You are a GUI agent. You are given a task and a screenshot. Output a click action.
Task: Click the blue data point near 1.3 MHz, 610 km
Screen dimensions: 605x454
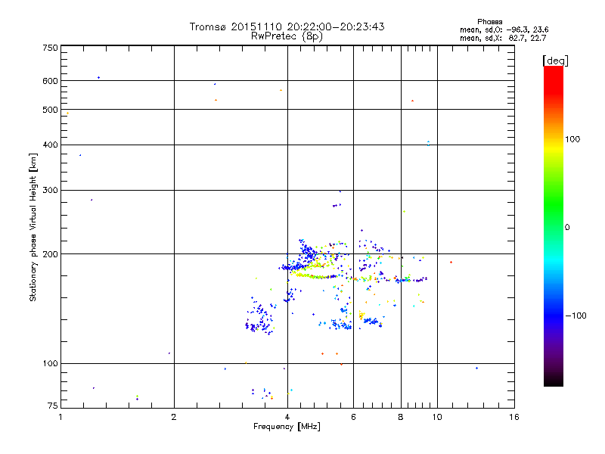coord(99,78)
